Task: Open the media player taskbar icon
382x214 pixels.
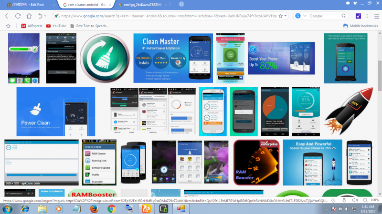Action: coord(59,209)
